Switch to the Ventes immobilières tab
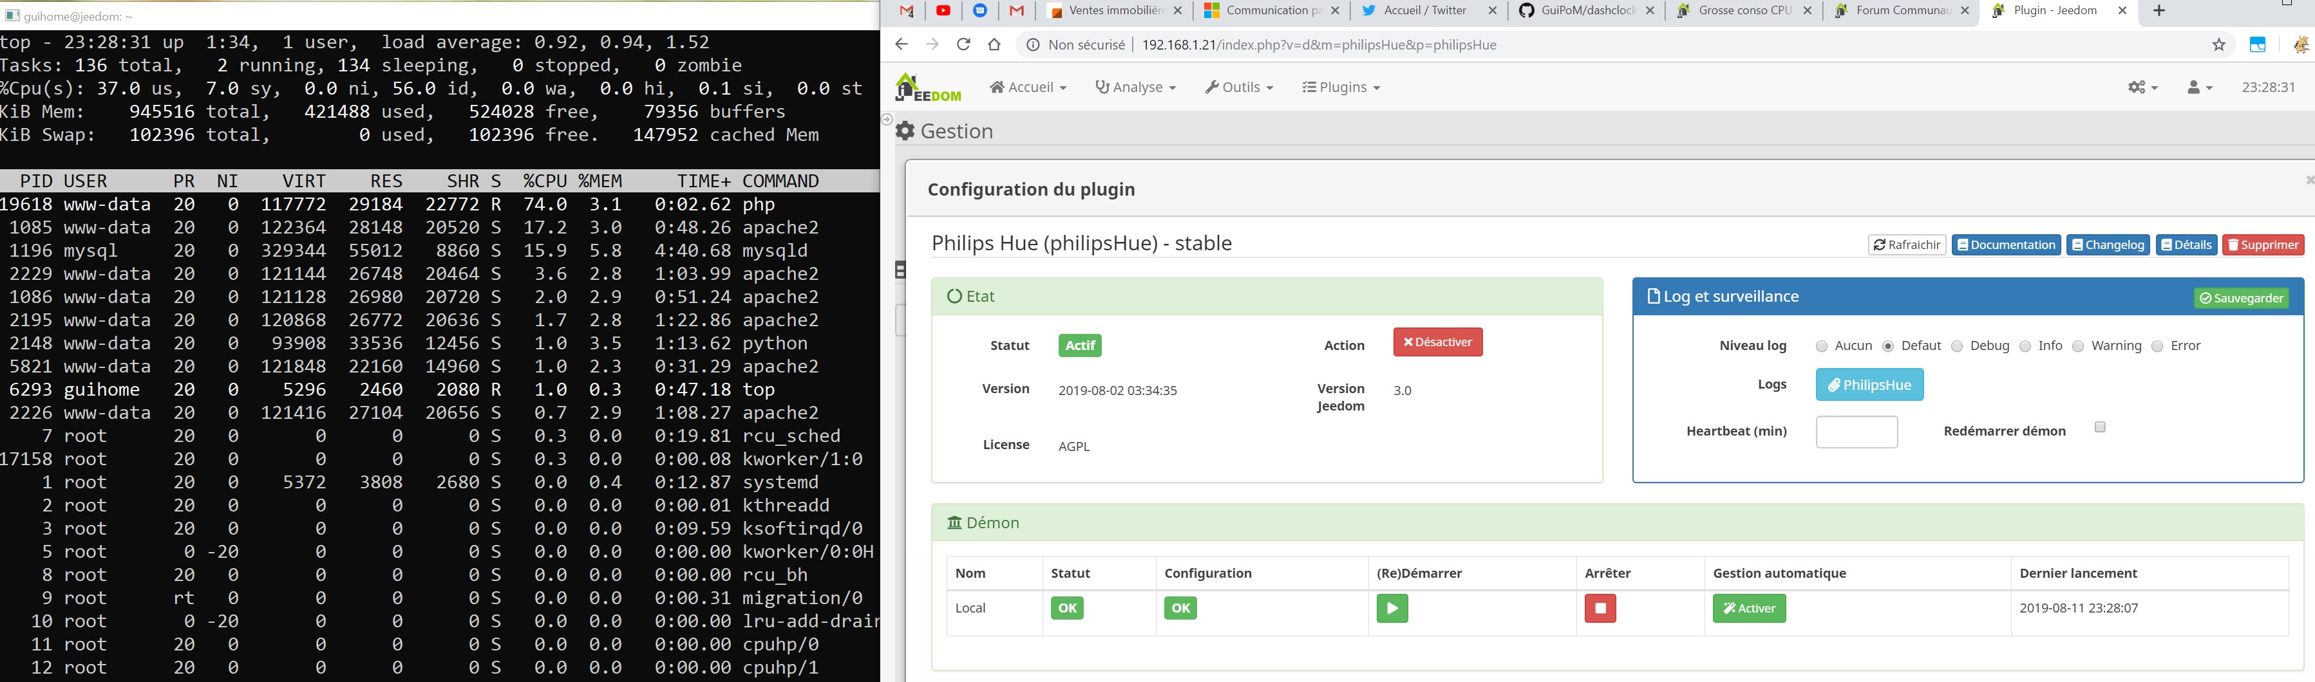2315x682 pixels. [x=1116, y=11]
